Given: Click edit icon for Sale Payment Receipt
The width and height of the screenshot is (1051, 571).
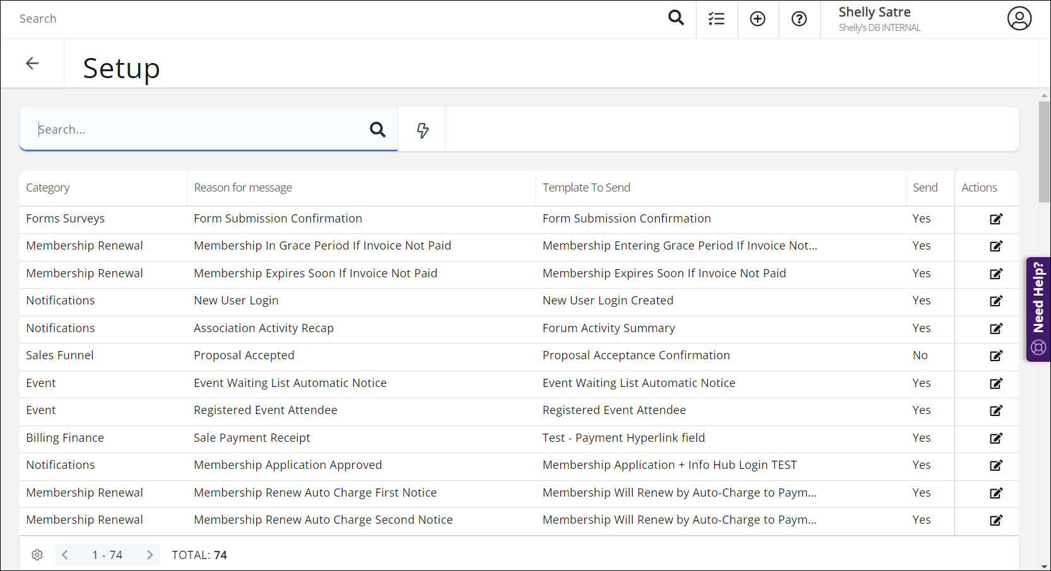Looking at the screenshot, I should (996, 439).
